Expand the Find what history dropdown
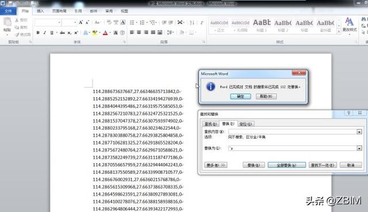The image size is (368, 212). pyautogui.click(x=359, y=132)
